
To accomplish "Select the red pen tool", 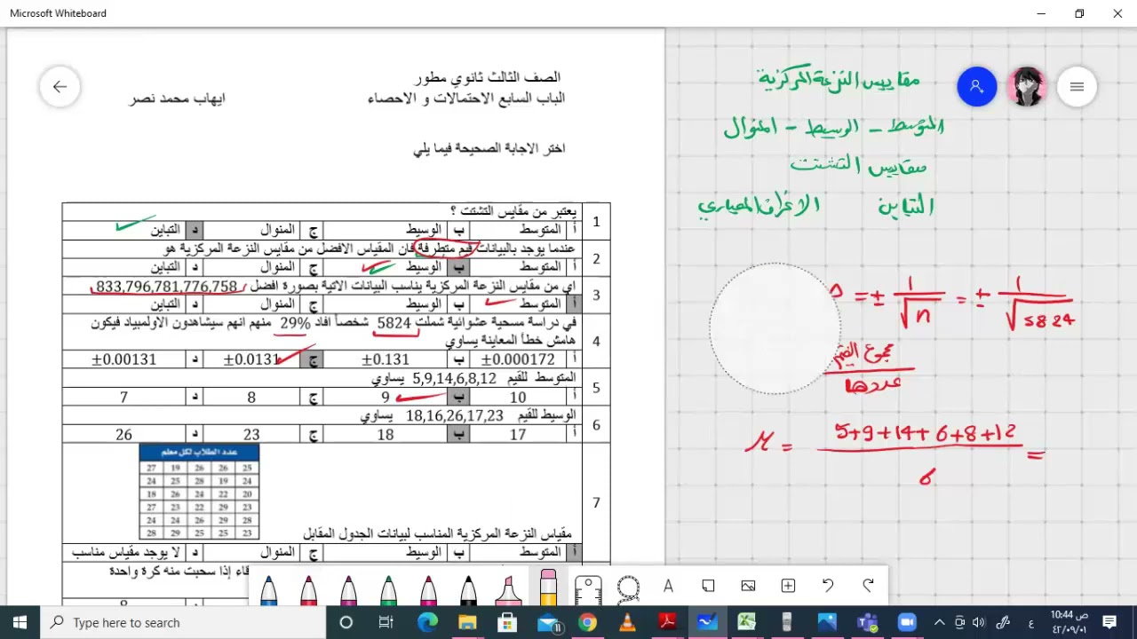I will [308, 589].
